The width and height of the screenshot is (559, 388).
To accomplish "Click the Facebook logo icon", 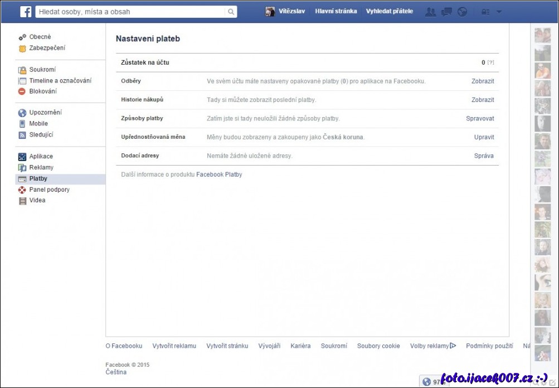I will [x=26, y=12].
